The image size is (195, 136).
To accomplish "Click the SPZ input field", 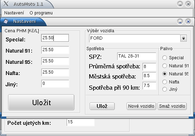I will point(137,56).
